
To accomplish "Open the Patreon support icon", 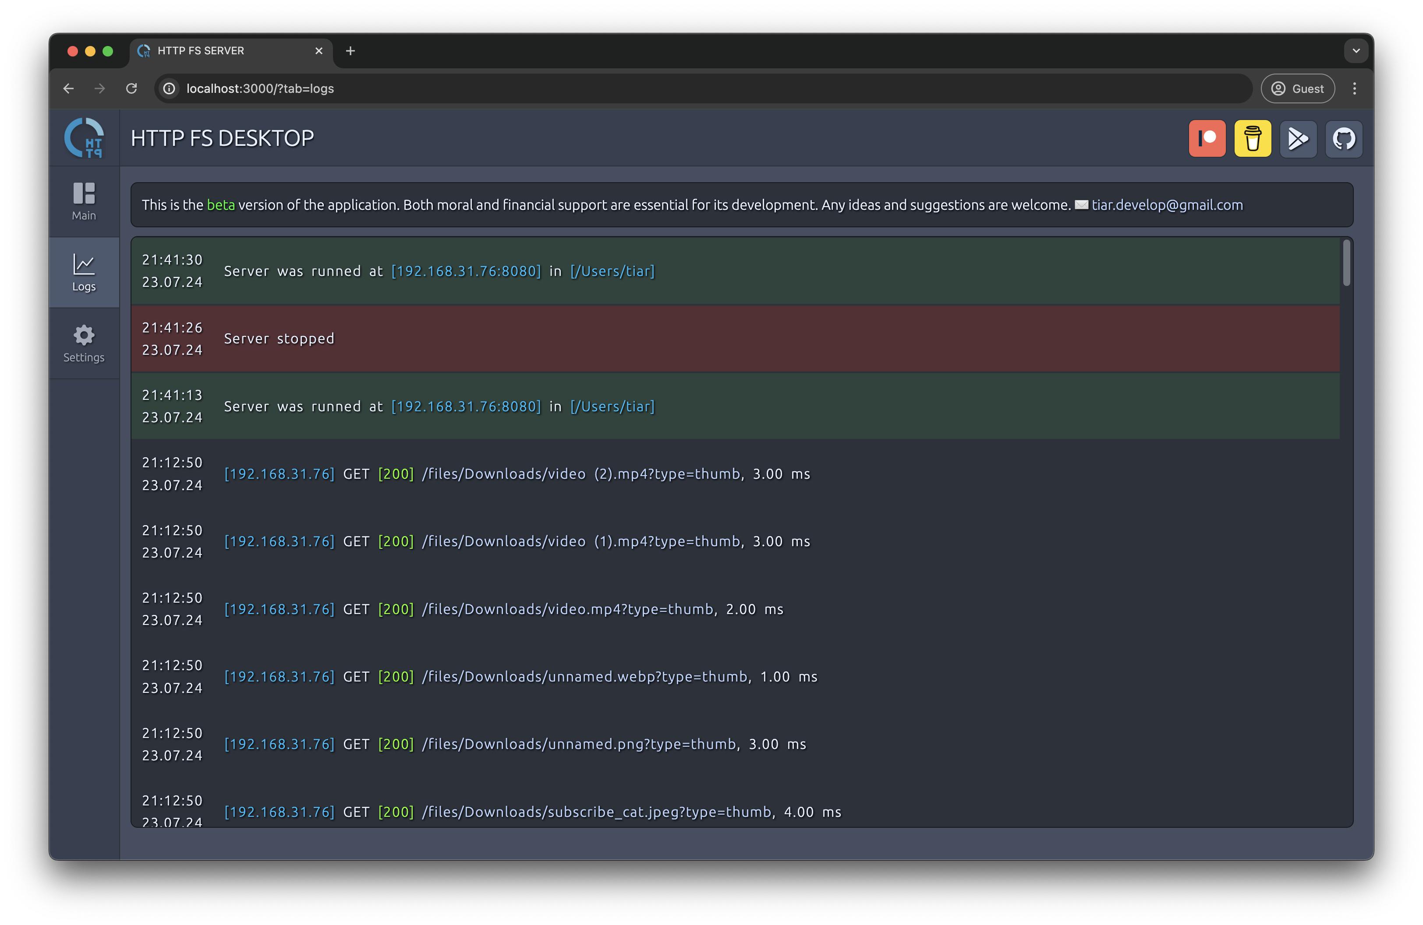I will pyautogui.click(x=1207, y=139).
